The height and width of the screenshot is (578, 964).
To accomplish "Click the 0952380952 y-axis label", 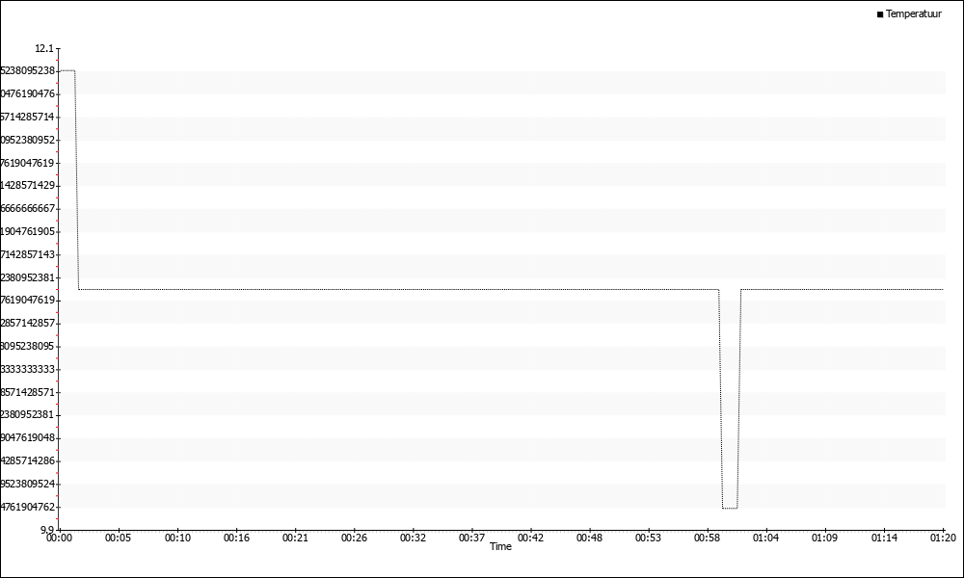I will 28,140.
